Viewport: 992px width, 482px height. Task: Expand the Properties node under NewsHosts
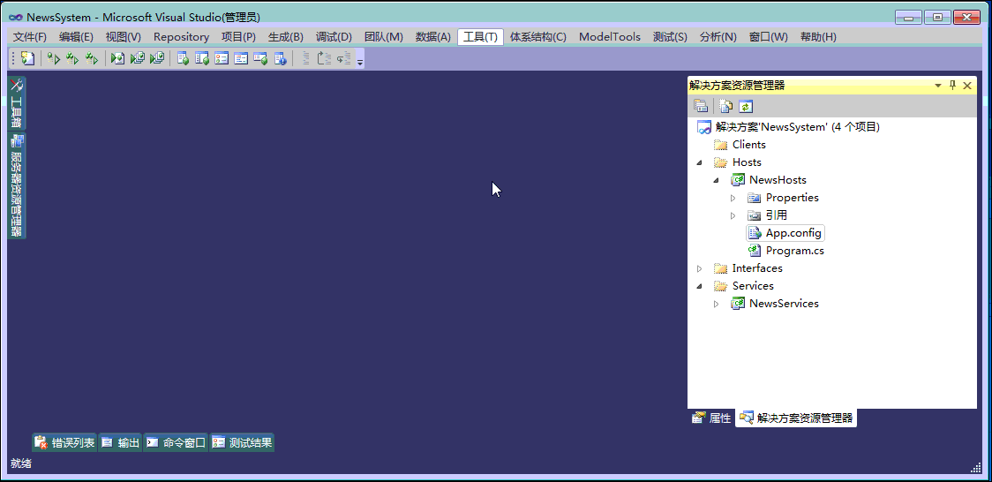click(733, 198)
